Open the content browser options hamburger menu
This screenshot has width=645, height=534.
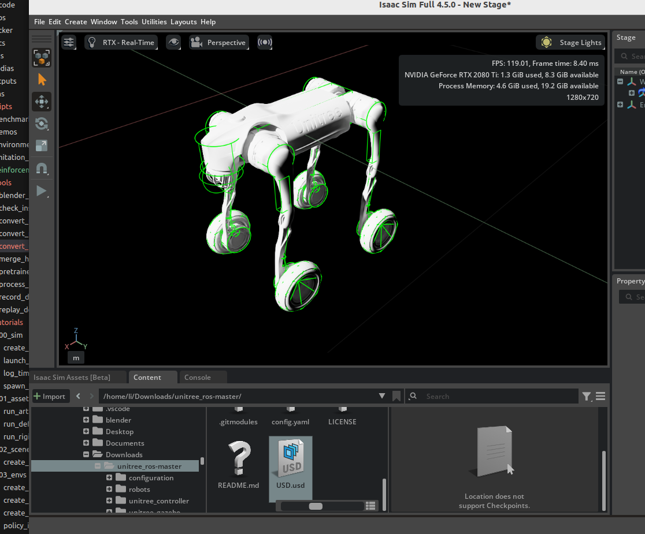600,397
